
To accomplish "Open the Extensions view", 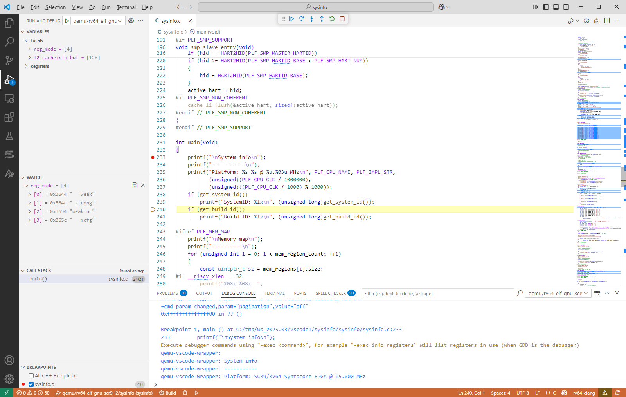I will [9, 117].
